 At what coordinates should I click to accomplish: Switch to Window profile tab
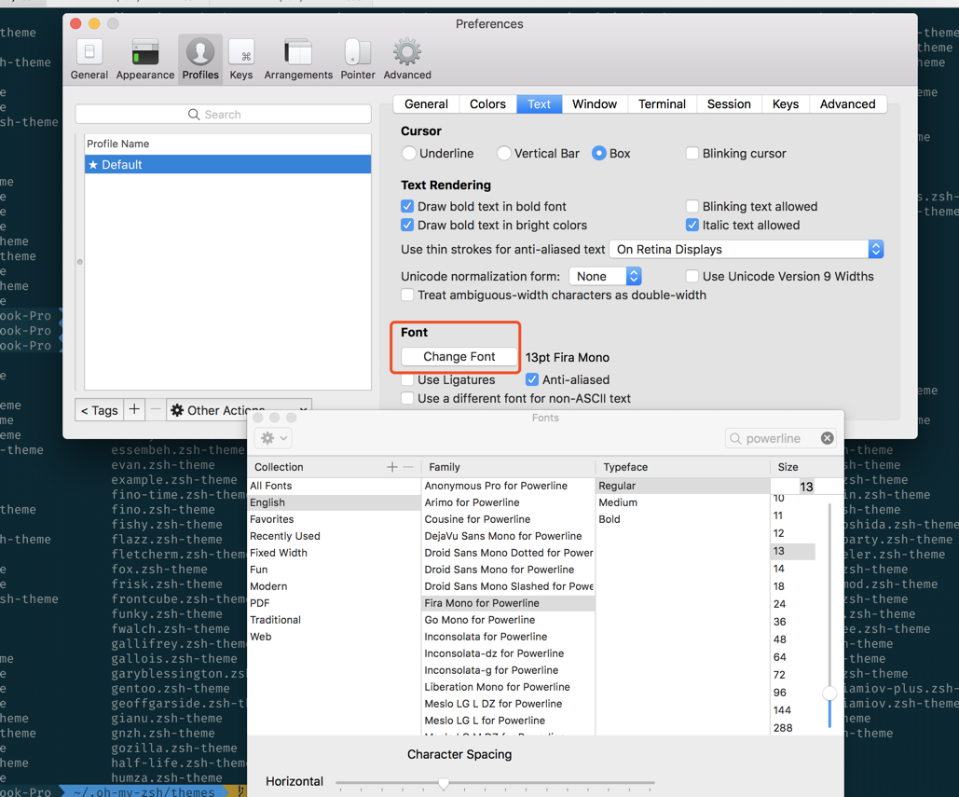click(595, 104)
